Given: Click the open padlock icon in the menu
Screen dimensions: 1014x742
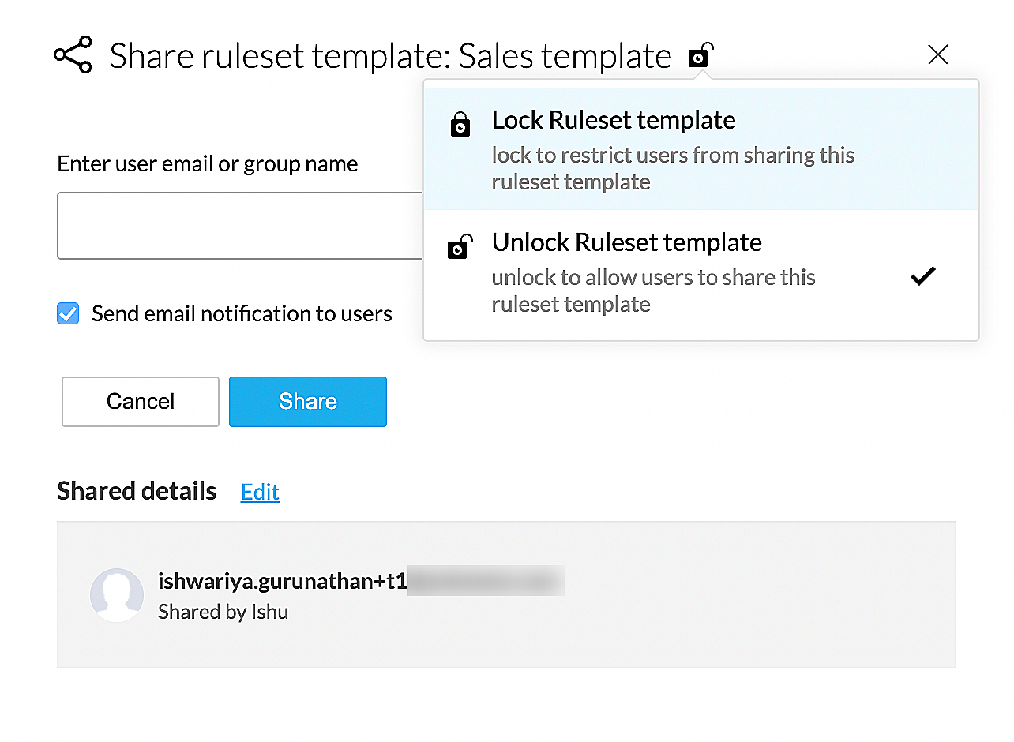Looking at the screenshot, I should point(460,247).
